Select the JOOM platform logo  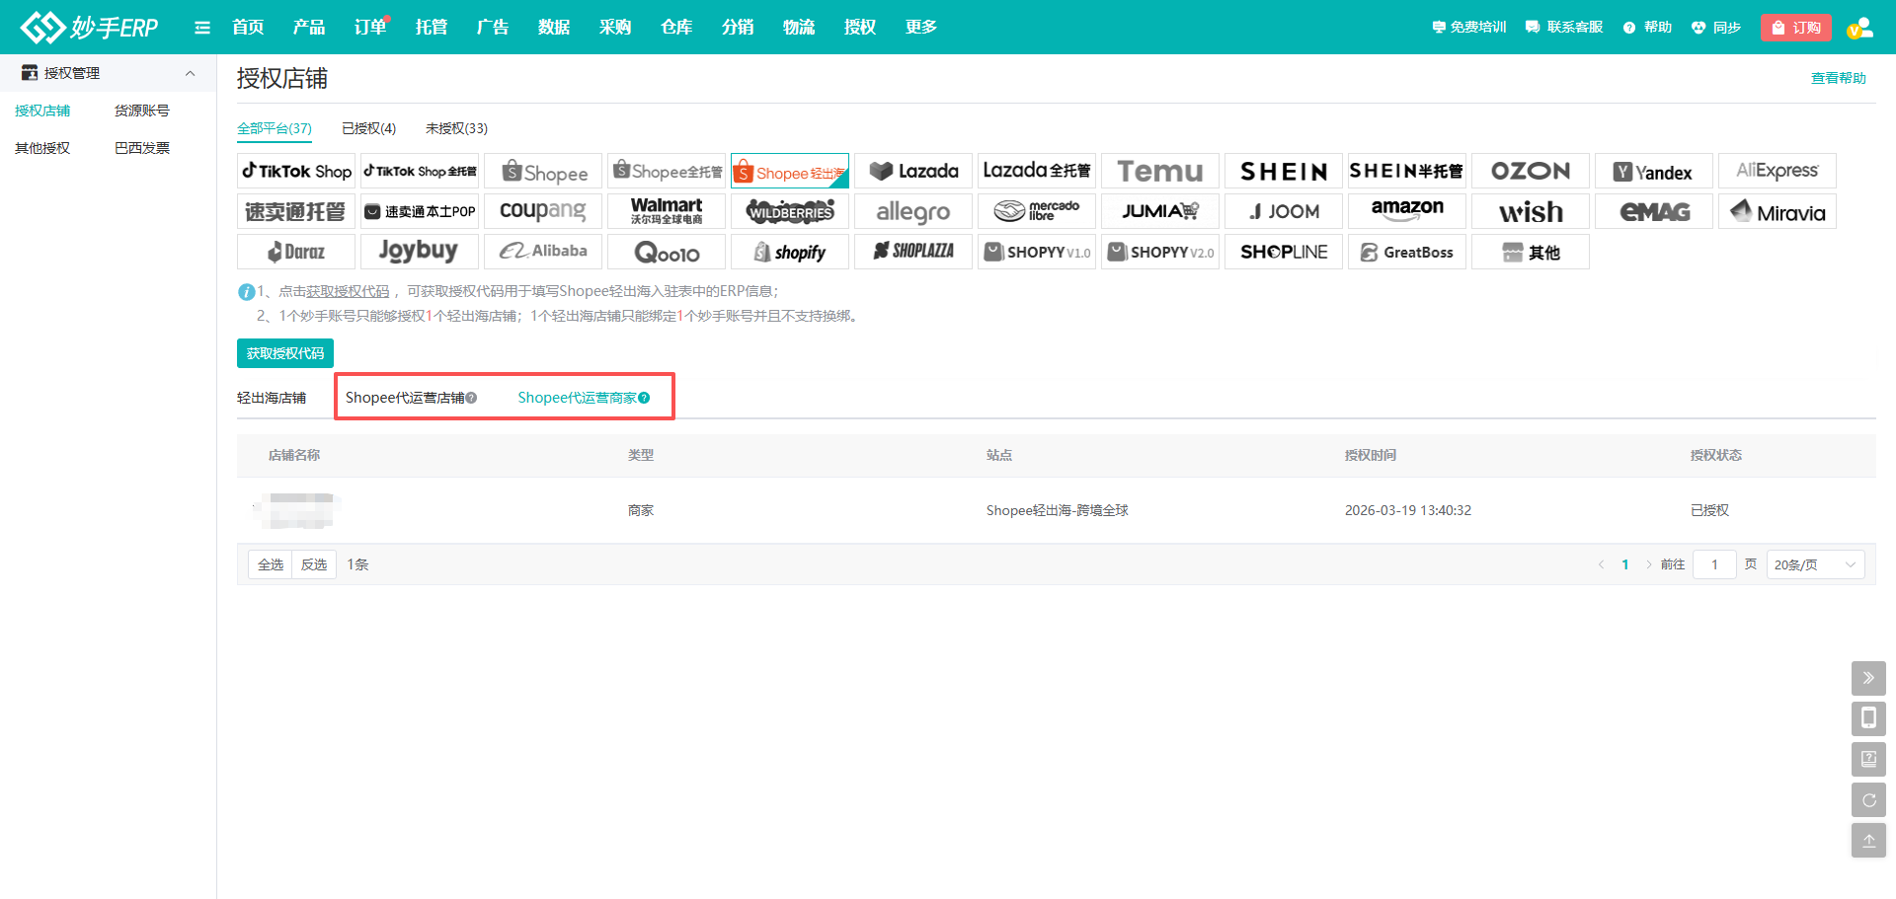[x=1284, y=211]
